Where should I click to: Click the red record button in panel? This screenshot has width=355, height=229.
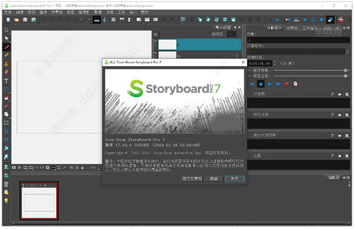(287, 84)
